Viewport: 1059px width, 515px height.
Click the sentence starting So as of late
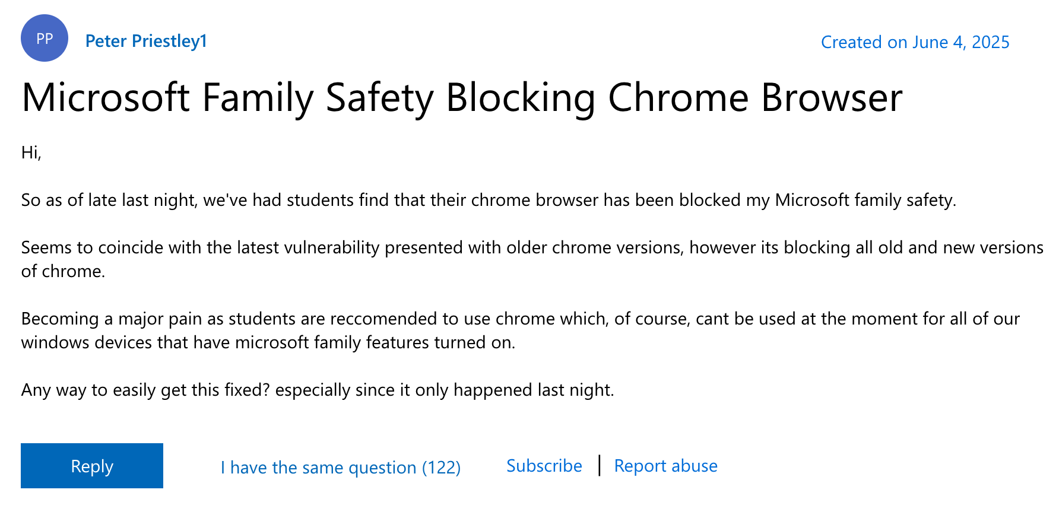[x=489, y=200]
